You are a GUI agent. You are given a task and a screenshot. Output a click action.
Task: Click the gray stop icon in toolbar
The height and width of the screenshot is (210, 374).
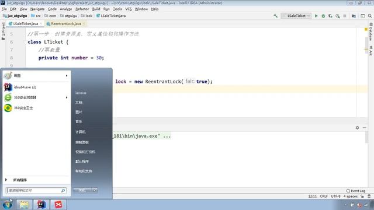click(345, 16)
